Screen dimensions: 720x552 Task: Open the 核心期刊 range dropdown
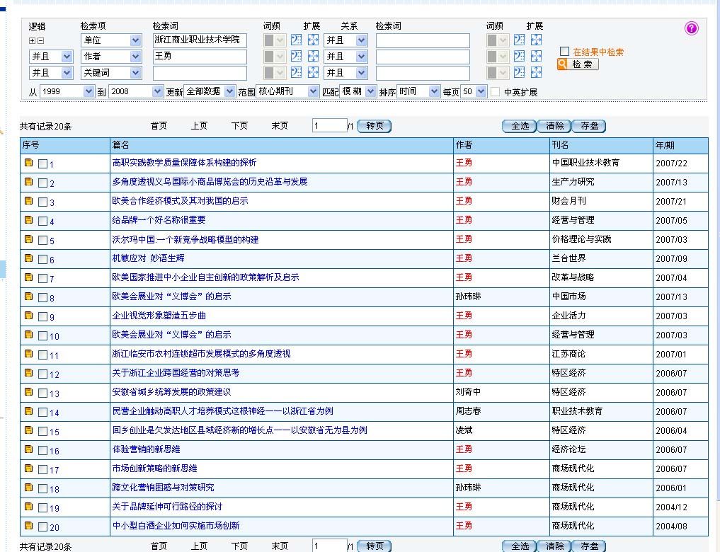pos(287,91)
